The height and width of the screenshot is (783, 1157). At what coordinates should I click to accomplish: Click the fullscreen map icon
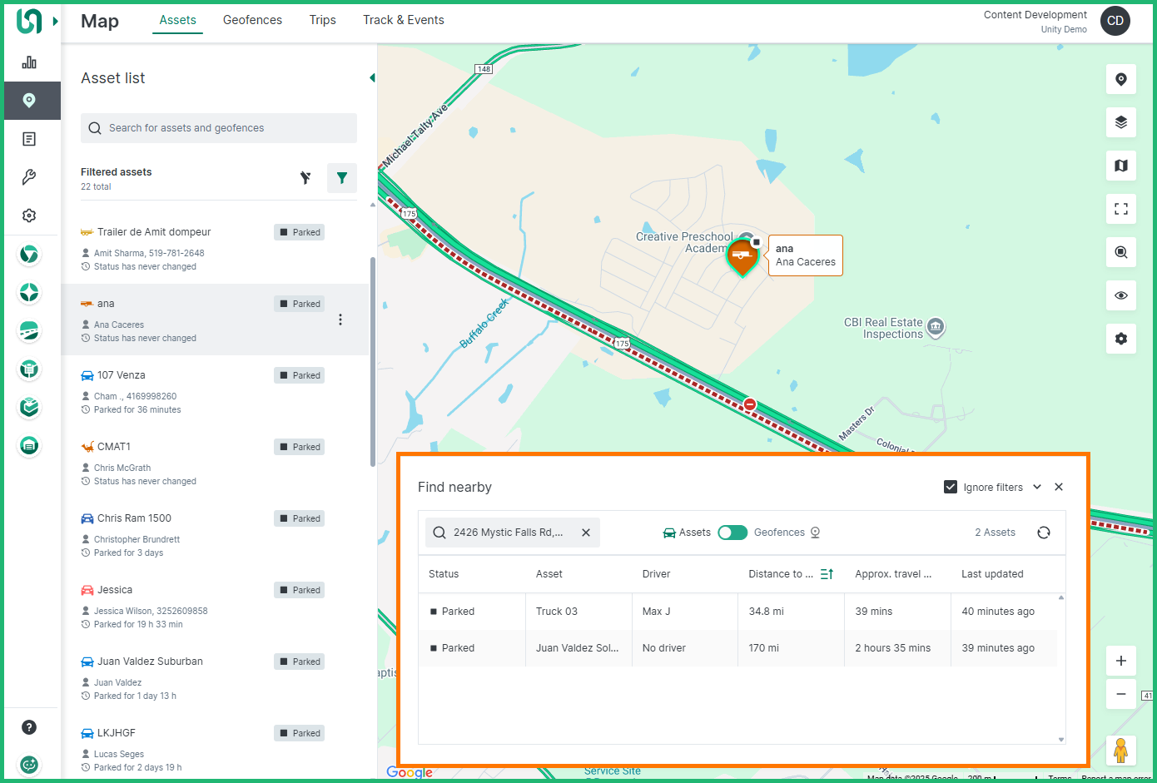(1120, 209)
